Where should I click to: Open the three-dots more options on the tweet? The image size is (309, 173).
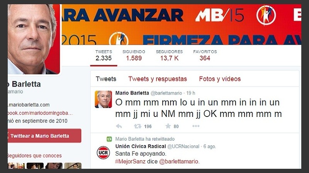point(196,126)
